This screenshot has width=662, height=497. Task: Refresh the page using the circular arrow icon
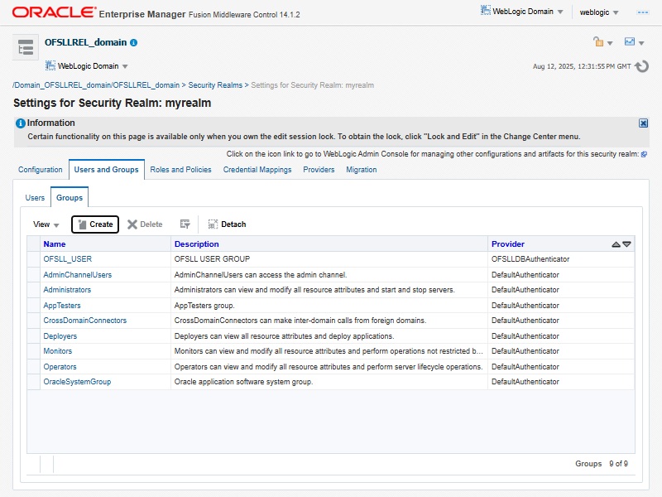pyautogui.click(x=642, y=66)
